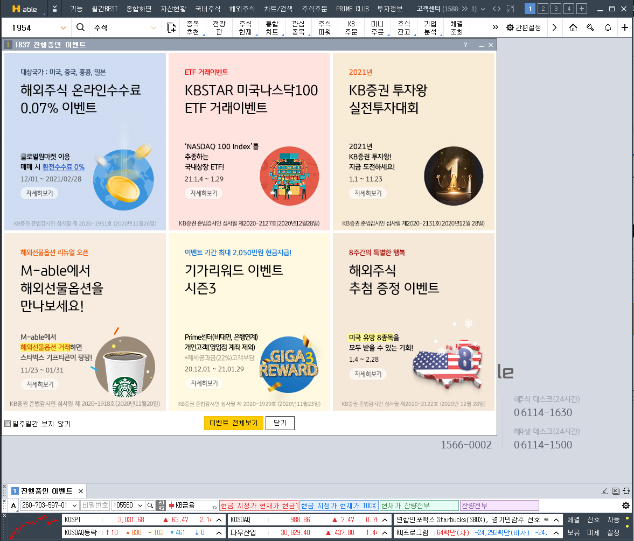Expand the news ticker row
This screenshot has width=634, height=541.
coord(556,520)
